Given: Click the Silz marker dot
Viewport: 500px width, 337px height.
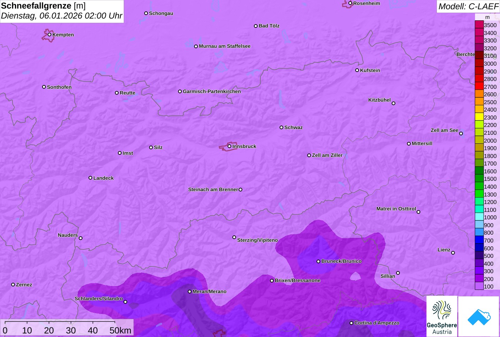Looking at the screenshot, I should coord(151,147).
